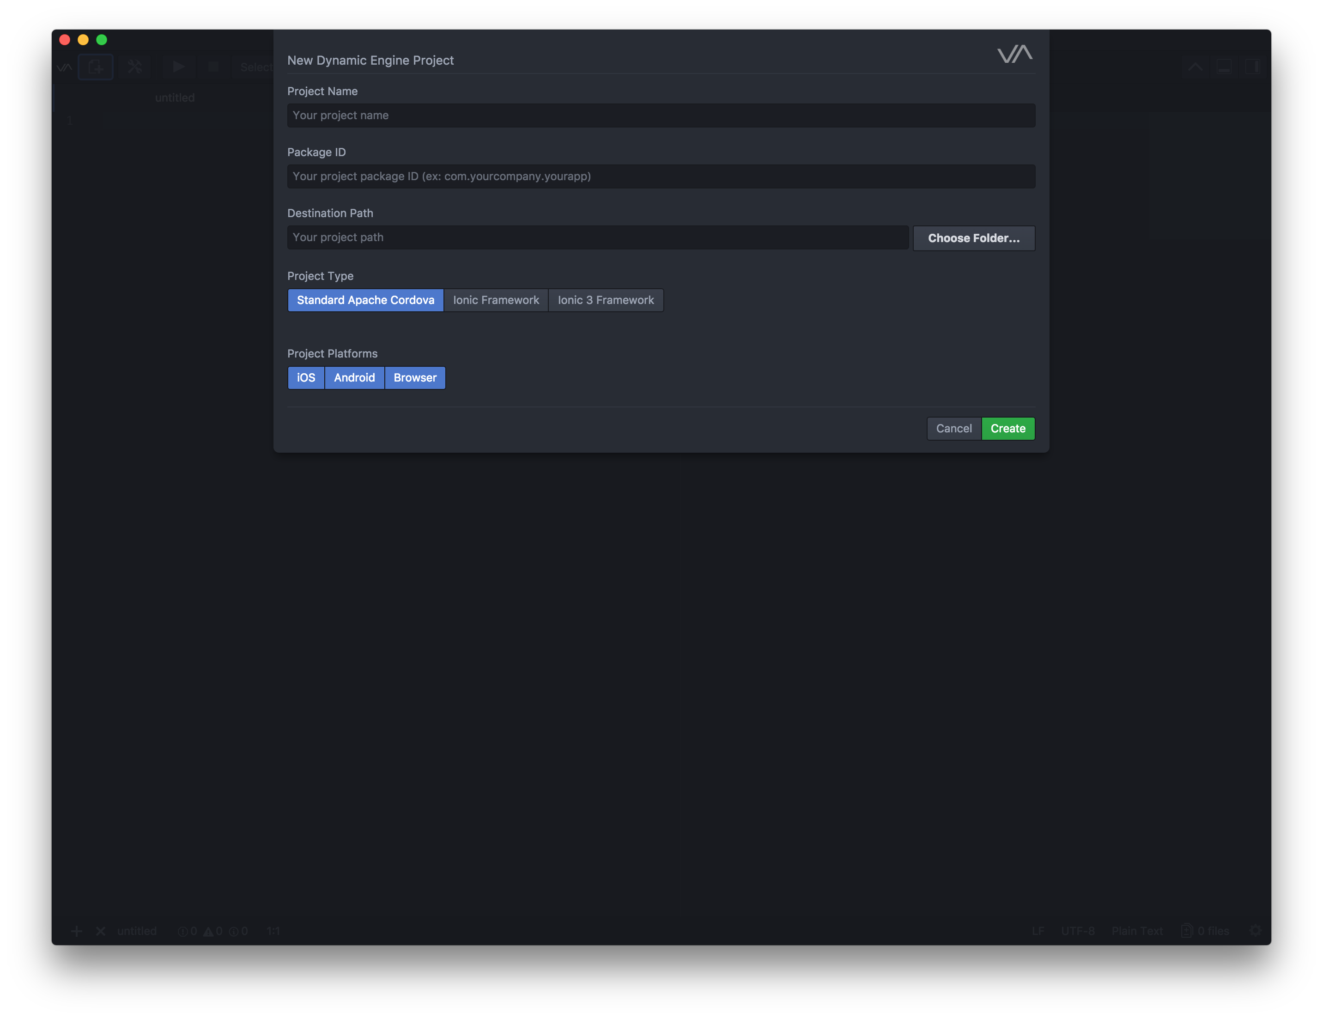Toggle the Android platform button

click(x=354, y=377)
